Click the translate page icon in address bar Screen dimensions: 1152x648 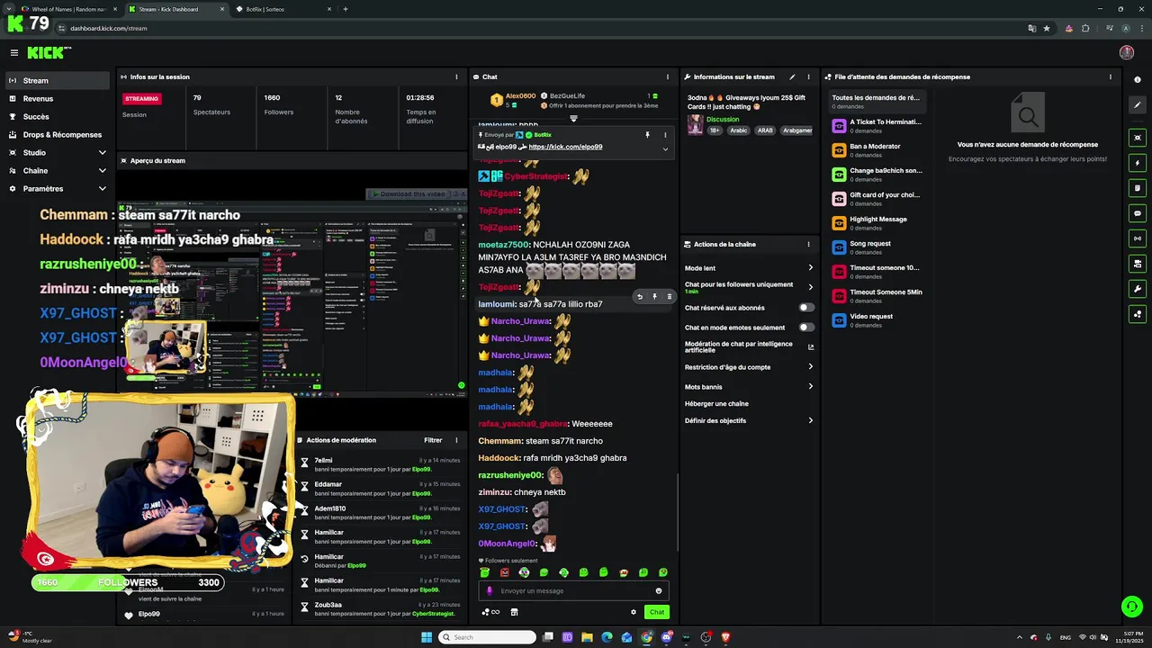coord(1032,28)
